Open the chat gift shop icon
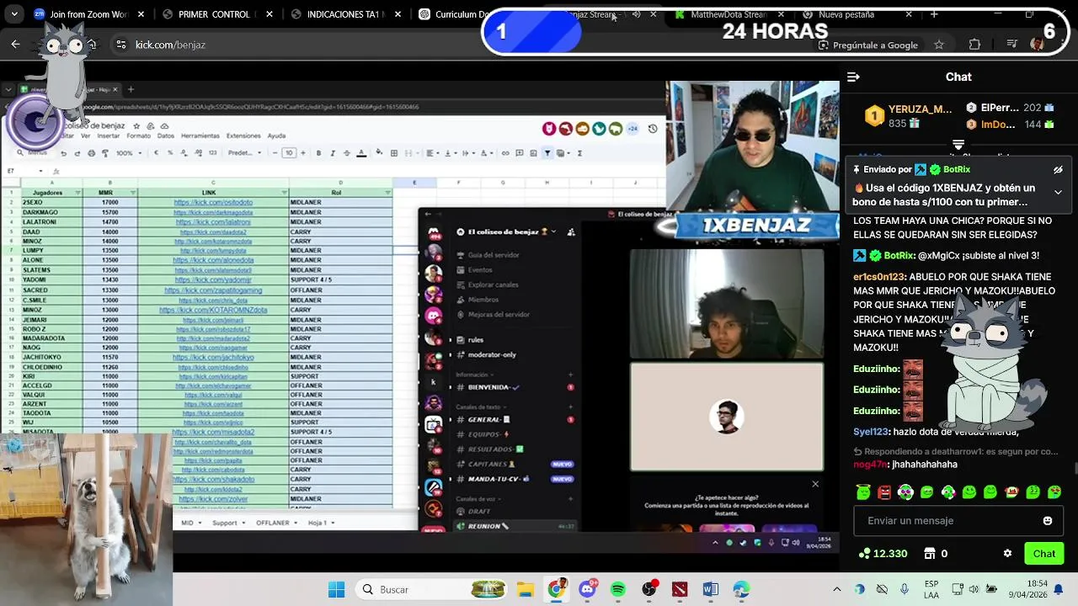 coord(930,553)
